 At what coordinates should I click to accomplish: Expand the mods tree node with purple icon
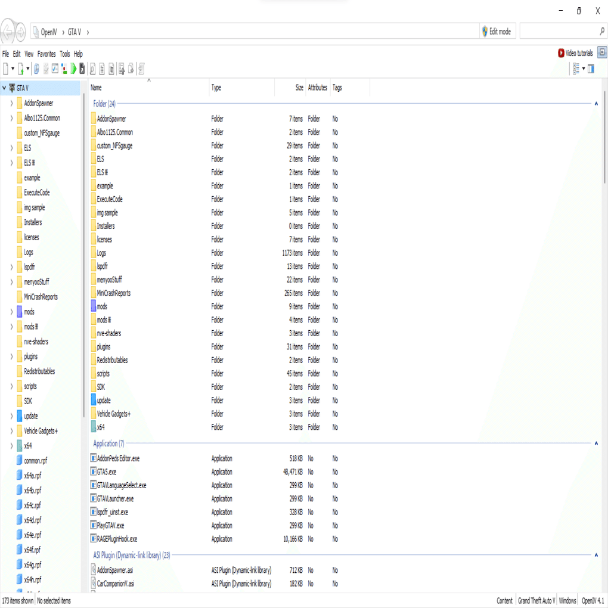tap(12, 311)
